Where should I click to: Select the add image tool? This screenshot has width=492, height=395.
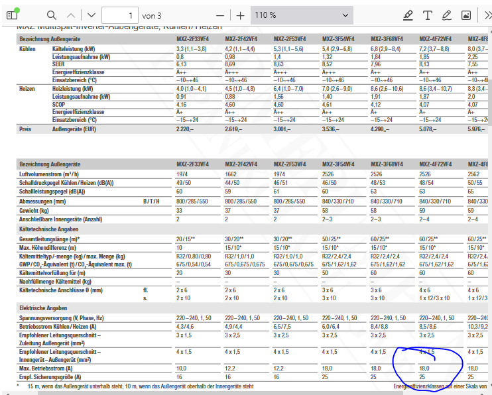(466, 15)
